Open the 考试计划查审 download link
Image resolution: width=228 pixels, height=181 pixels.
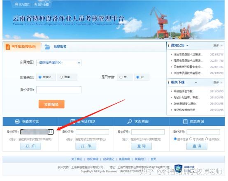pyautogui.click(x=187, y=97)
